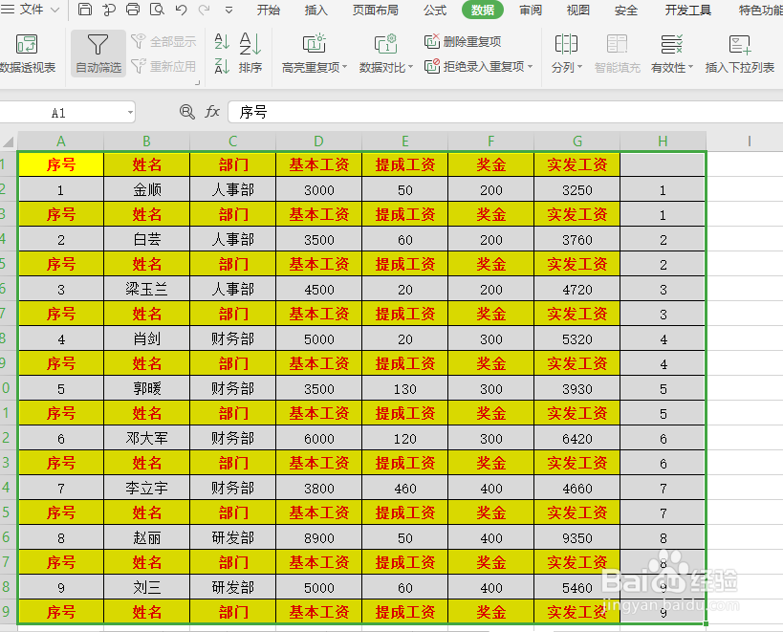Open the 文件 menu
The width and height of the screenshot is (783, 632).
(x=30, y=10)
